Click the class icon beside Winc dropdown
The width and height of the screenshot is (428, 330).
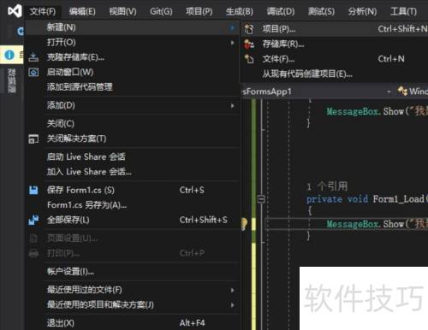tap(402, 91)
